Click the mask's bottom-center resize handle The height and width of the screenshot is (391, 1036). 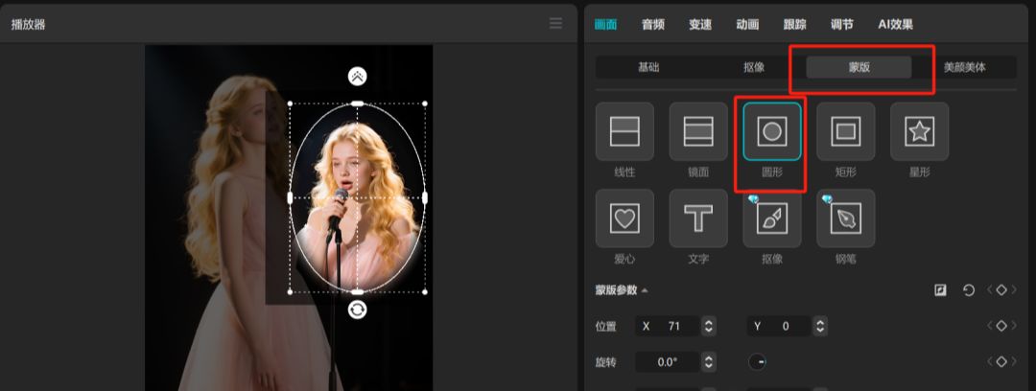point(358,291)
